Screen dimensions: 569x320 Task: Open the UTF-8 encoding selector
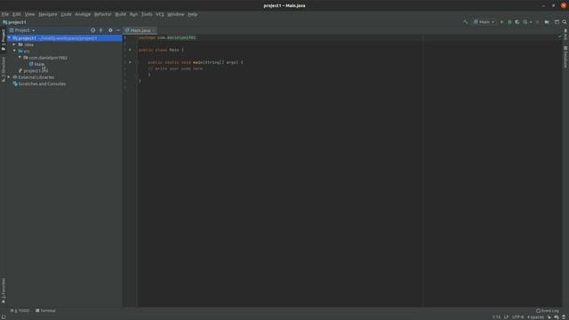click(x=517, y=317)
